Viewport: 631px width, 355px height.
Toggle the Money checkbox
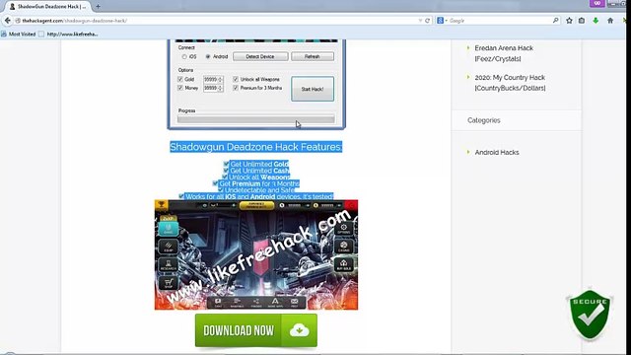pyautogui.click(x=180, y=88)
